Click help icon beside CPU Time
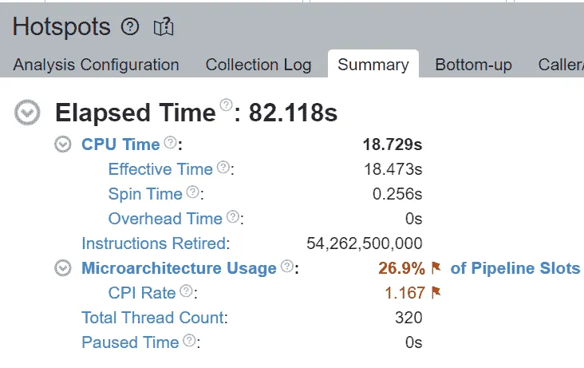584x368 pixels. (171, 142)
